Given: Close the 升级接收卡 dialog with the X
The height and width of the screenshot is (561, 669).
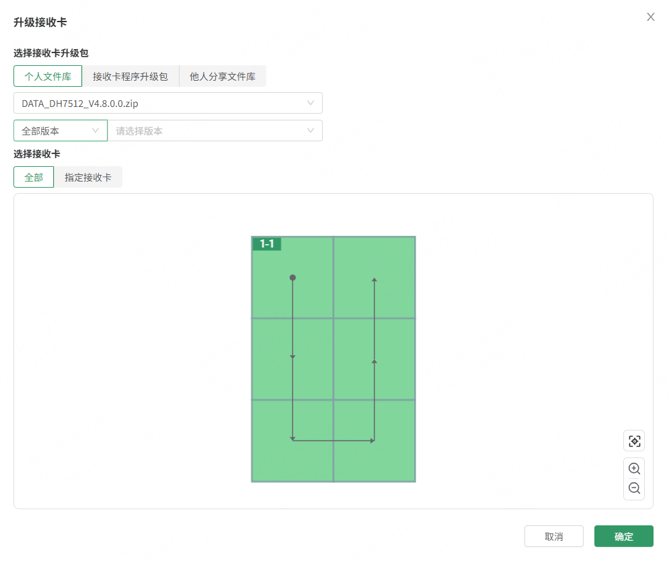Looking at the screenshot, I should click(x=650, y=17).
